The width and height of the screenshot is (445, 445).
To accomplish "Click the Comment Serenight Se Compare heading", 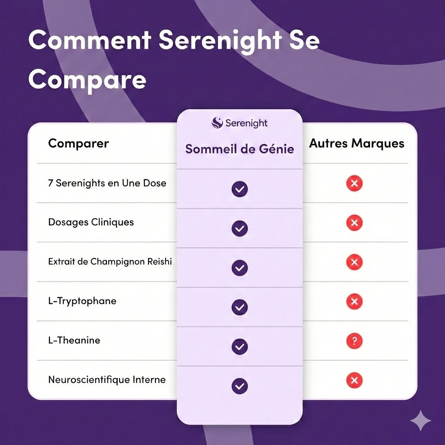I will coord(174,60).
